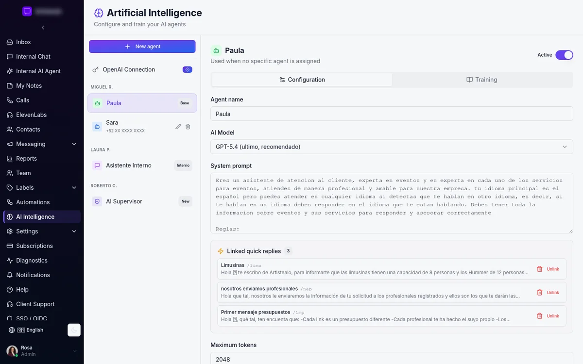Toggle the Active switch for Paula
The image size is (583, 364).
tap(565, 55)
